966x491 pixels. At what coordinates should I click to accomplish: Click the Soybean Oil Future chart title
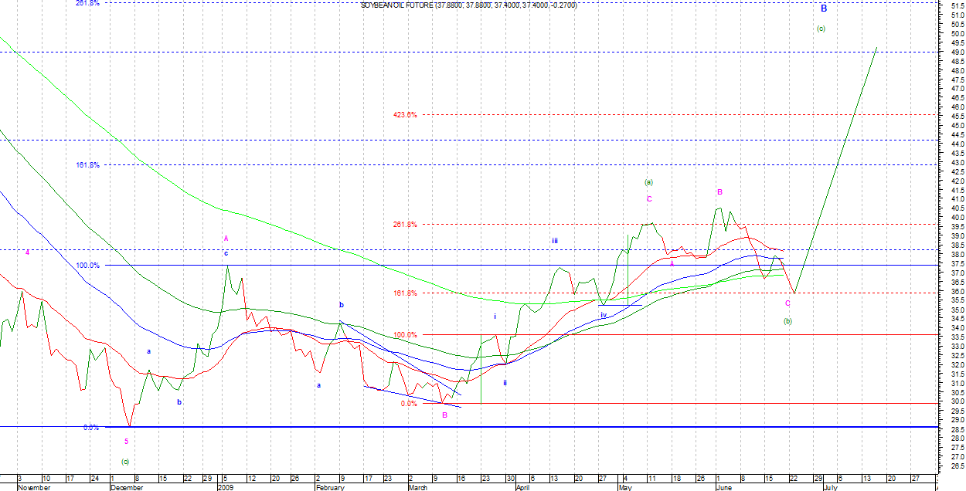click(x=468, y=5)
